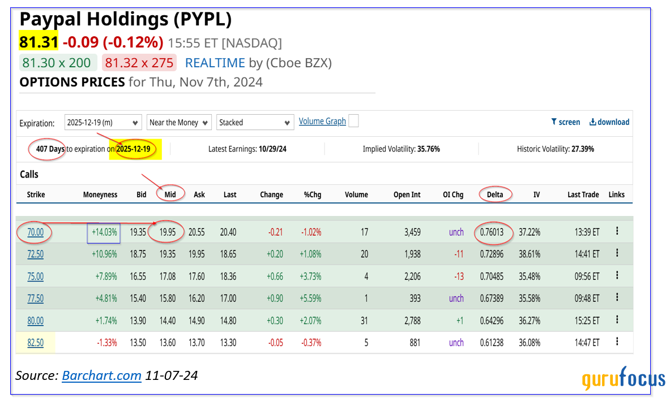
Task: Open the 70.00 strike link
Action: pos(36,232)
